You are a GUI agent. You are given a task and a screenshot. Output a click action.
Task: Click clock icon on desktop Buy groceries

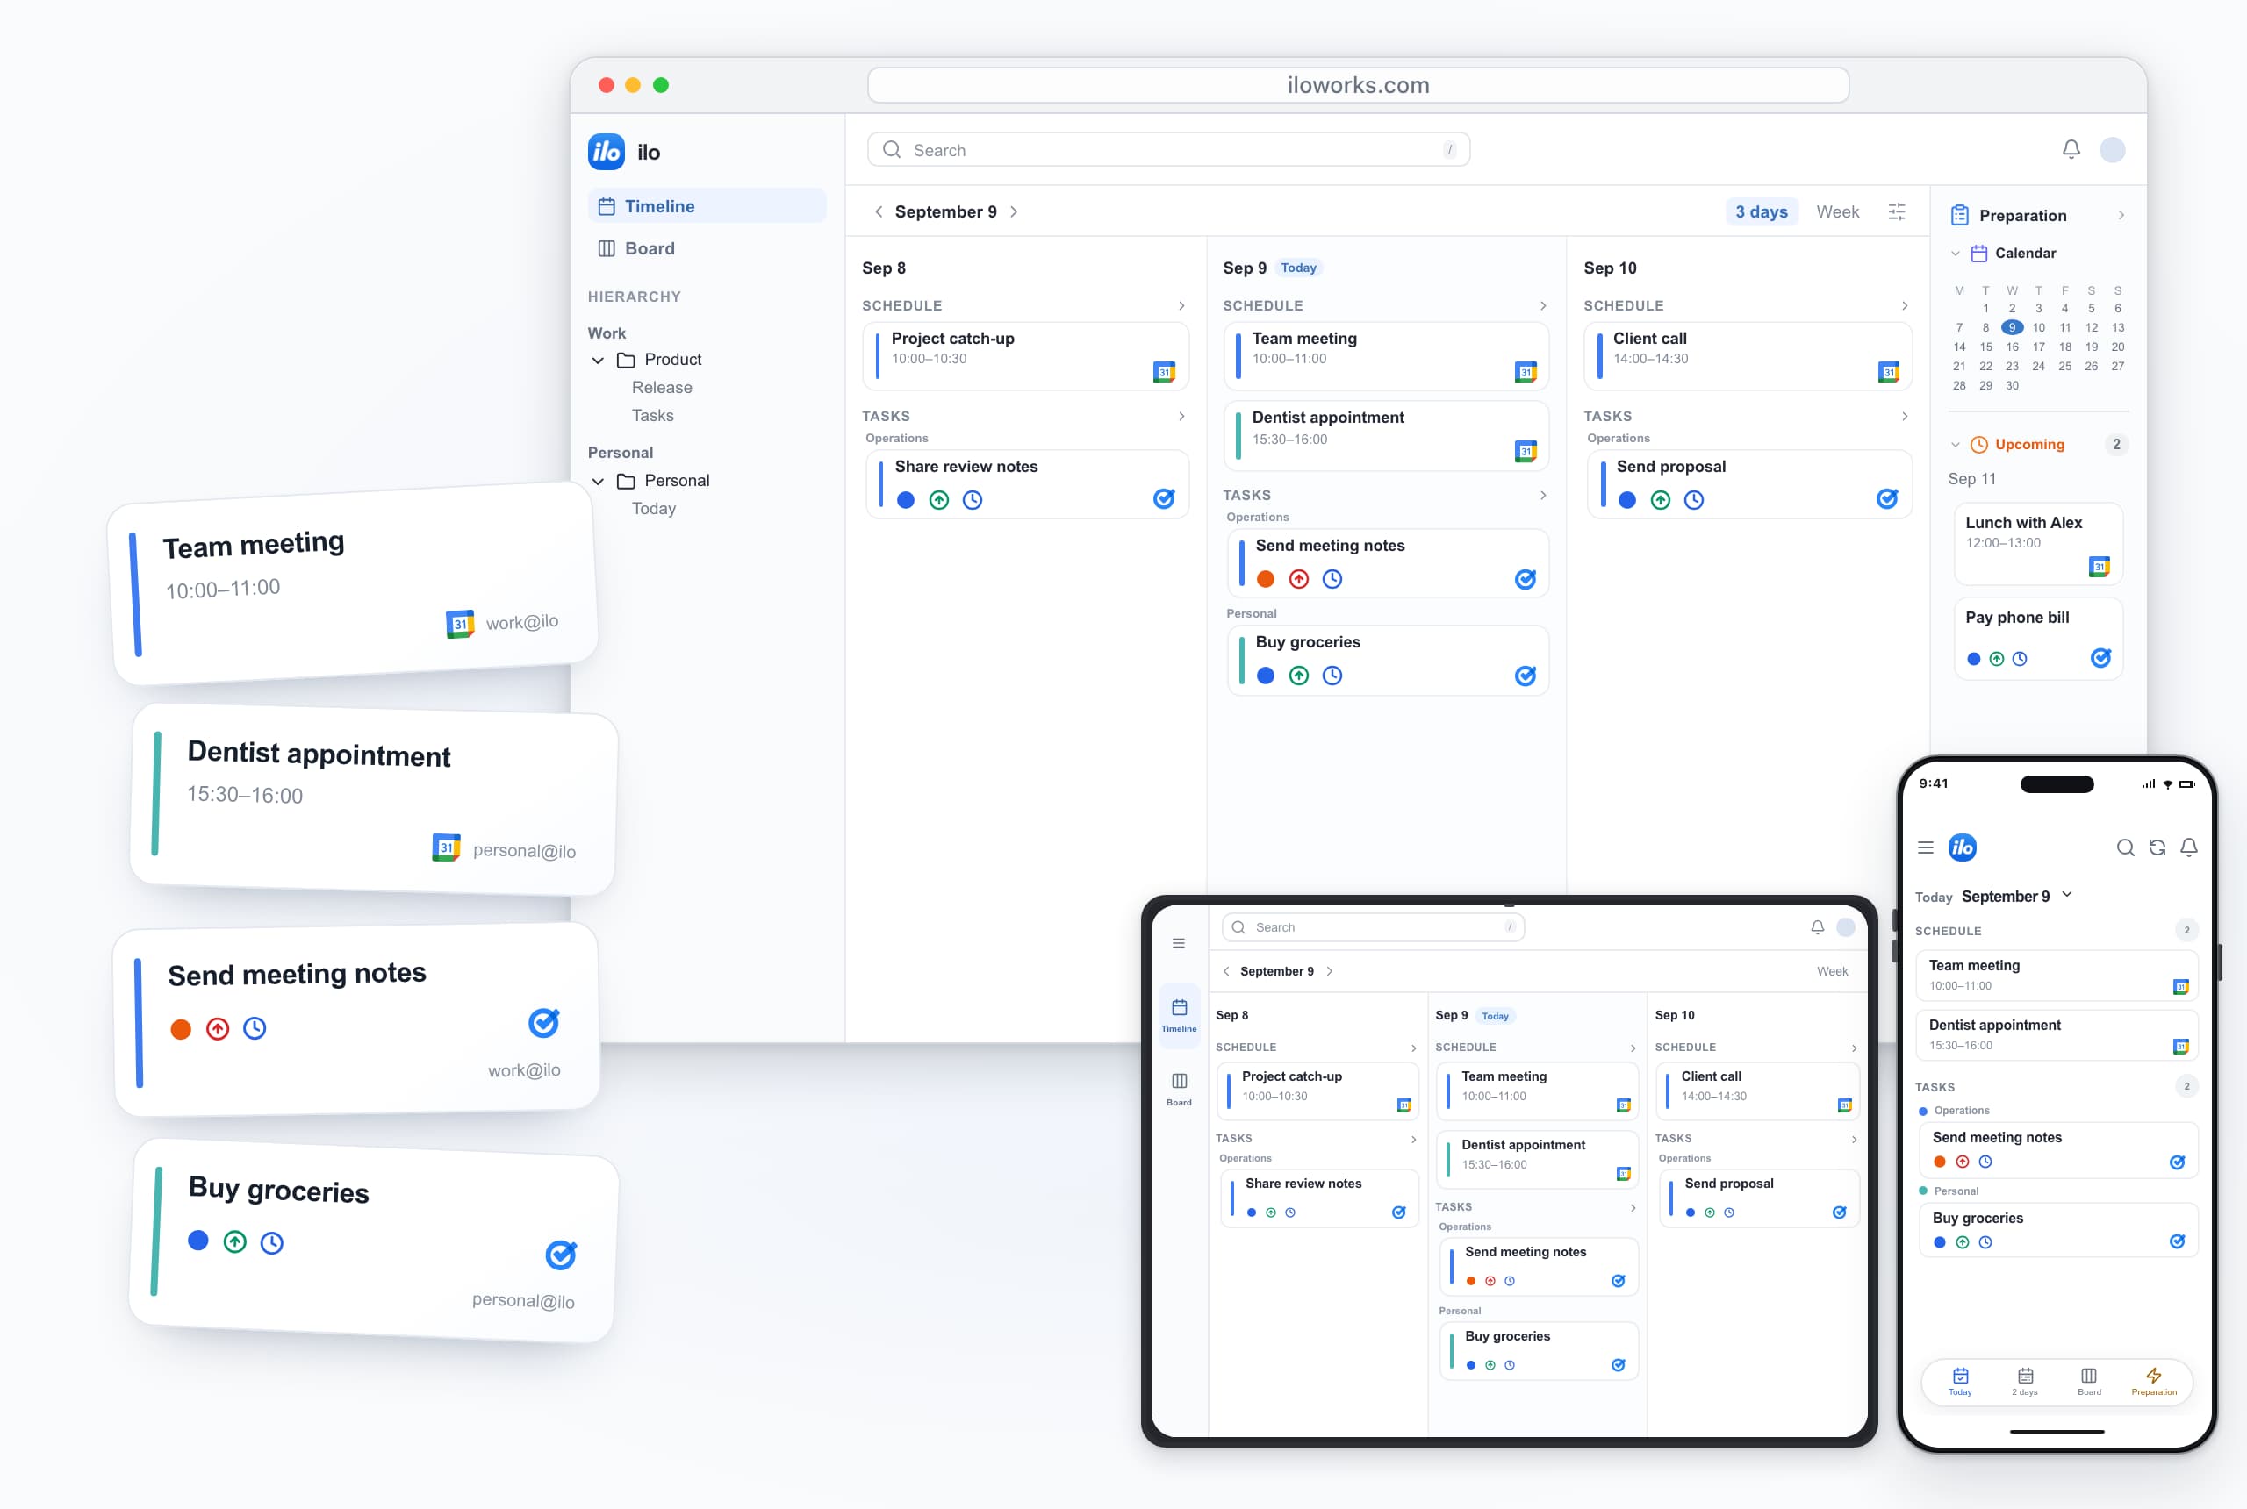[x=1332, y=676]
